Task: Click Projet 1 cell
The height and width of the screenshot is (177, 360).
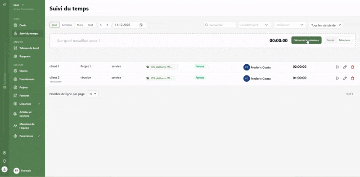Action: point(85,66)
